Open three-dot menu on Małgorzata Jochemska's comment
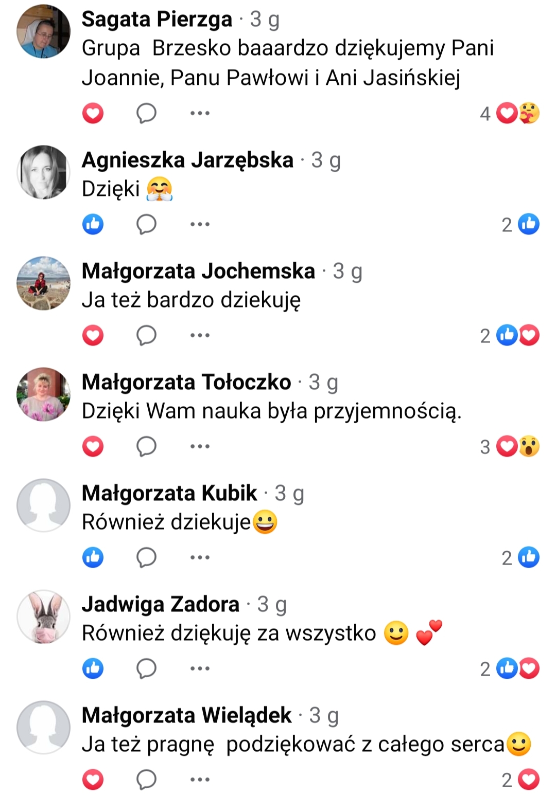 pyautogui.click(x=200, y=335)
